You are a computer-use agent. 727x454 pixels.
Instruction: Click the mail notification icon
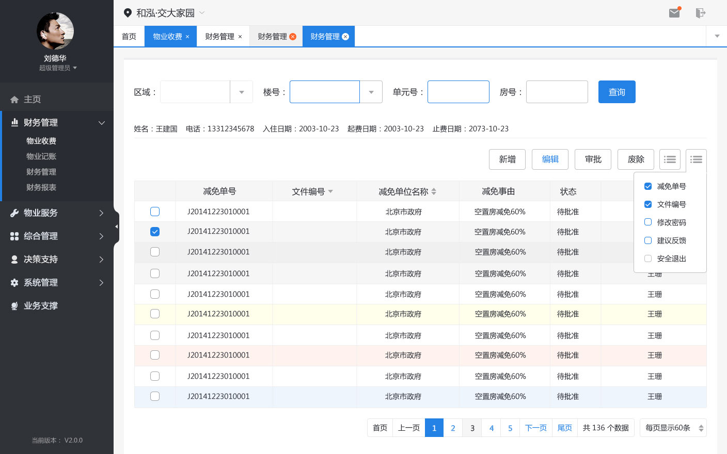pos(674,13)
